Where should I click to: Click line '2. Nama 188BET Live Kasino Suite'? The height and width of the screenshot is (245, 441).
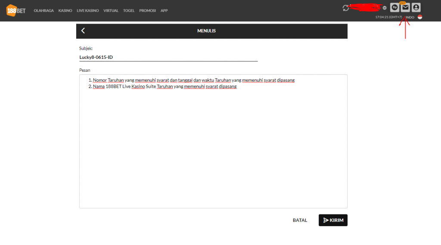[x=162, y=86]
